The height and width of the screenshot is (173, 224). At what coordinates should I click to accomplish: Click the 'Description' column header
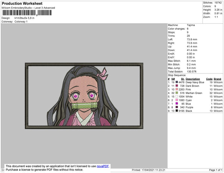coord(193,79)
